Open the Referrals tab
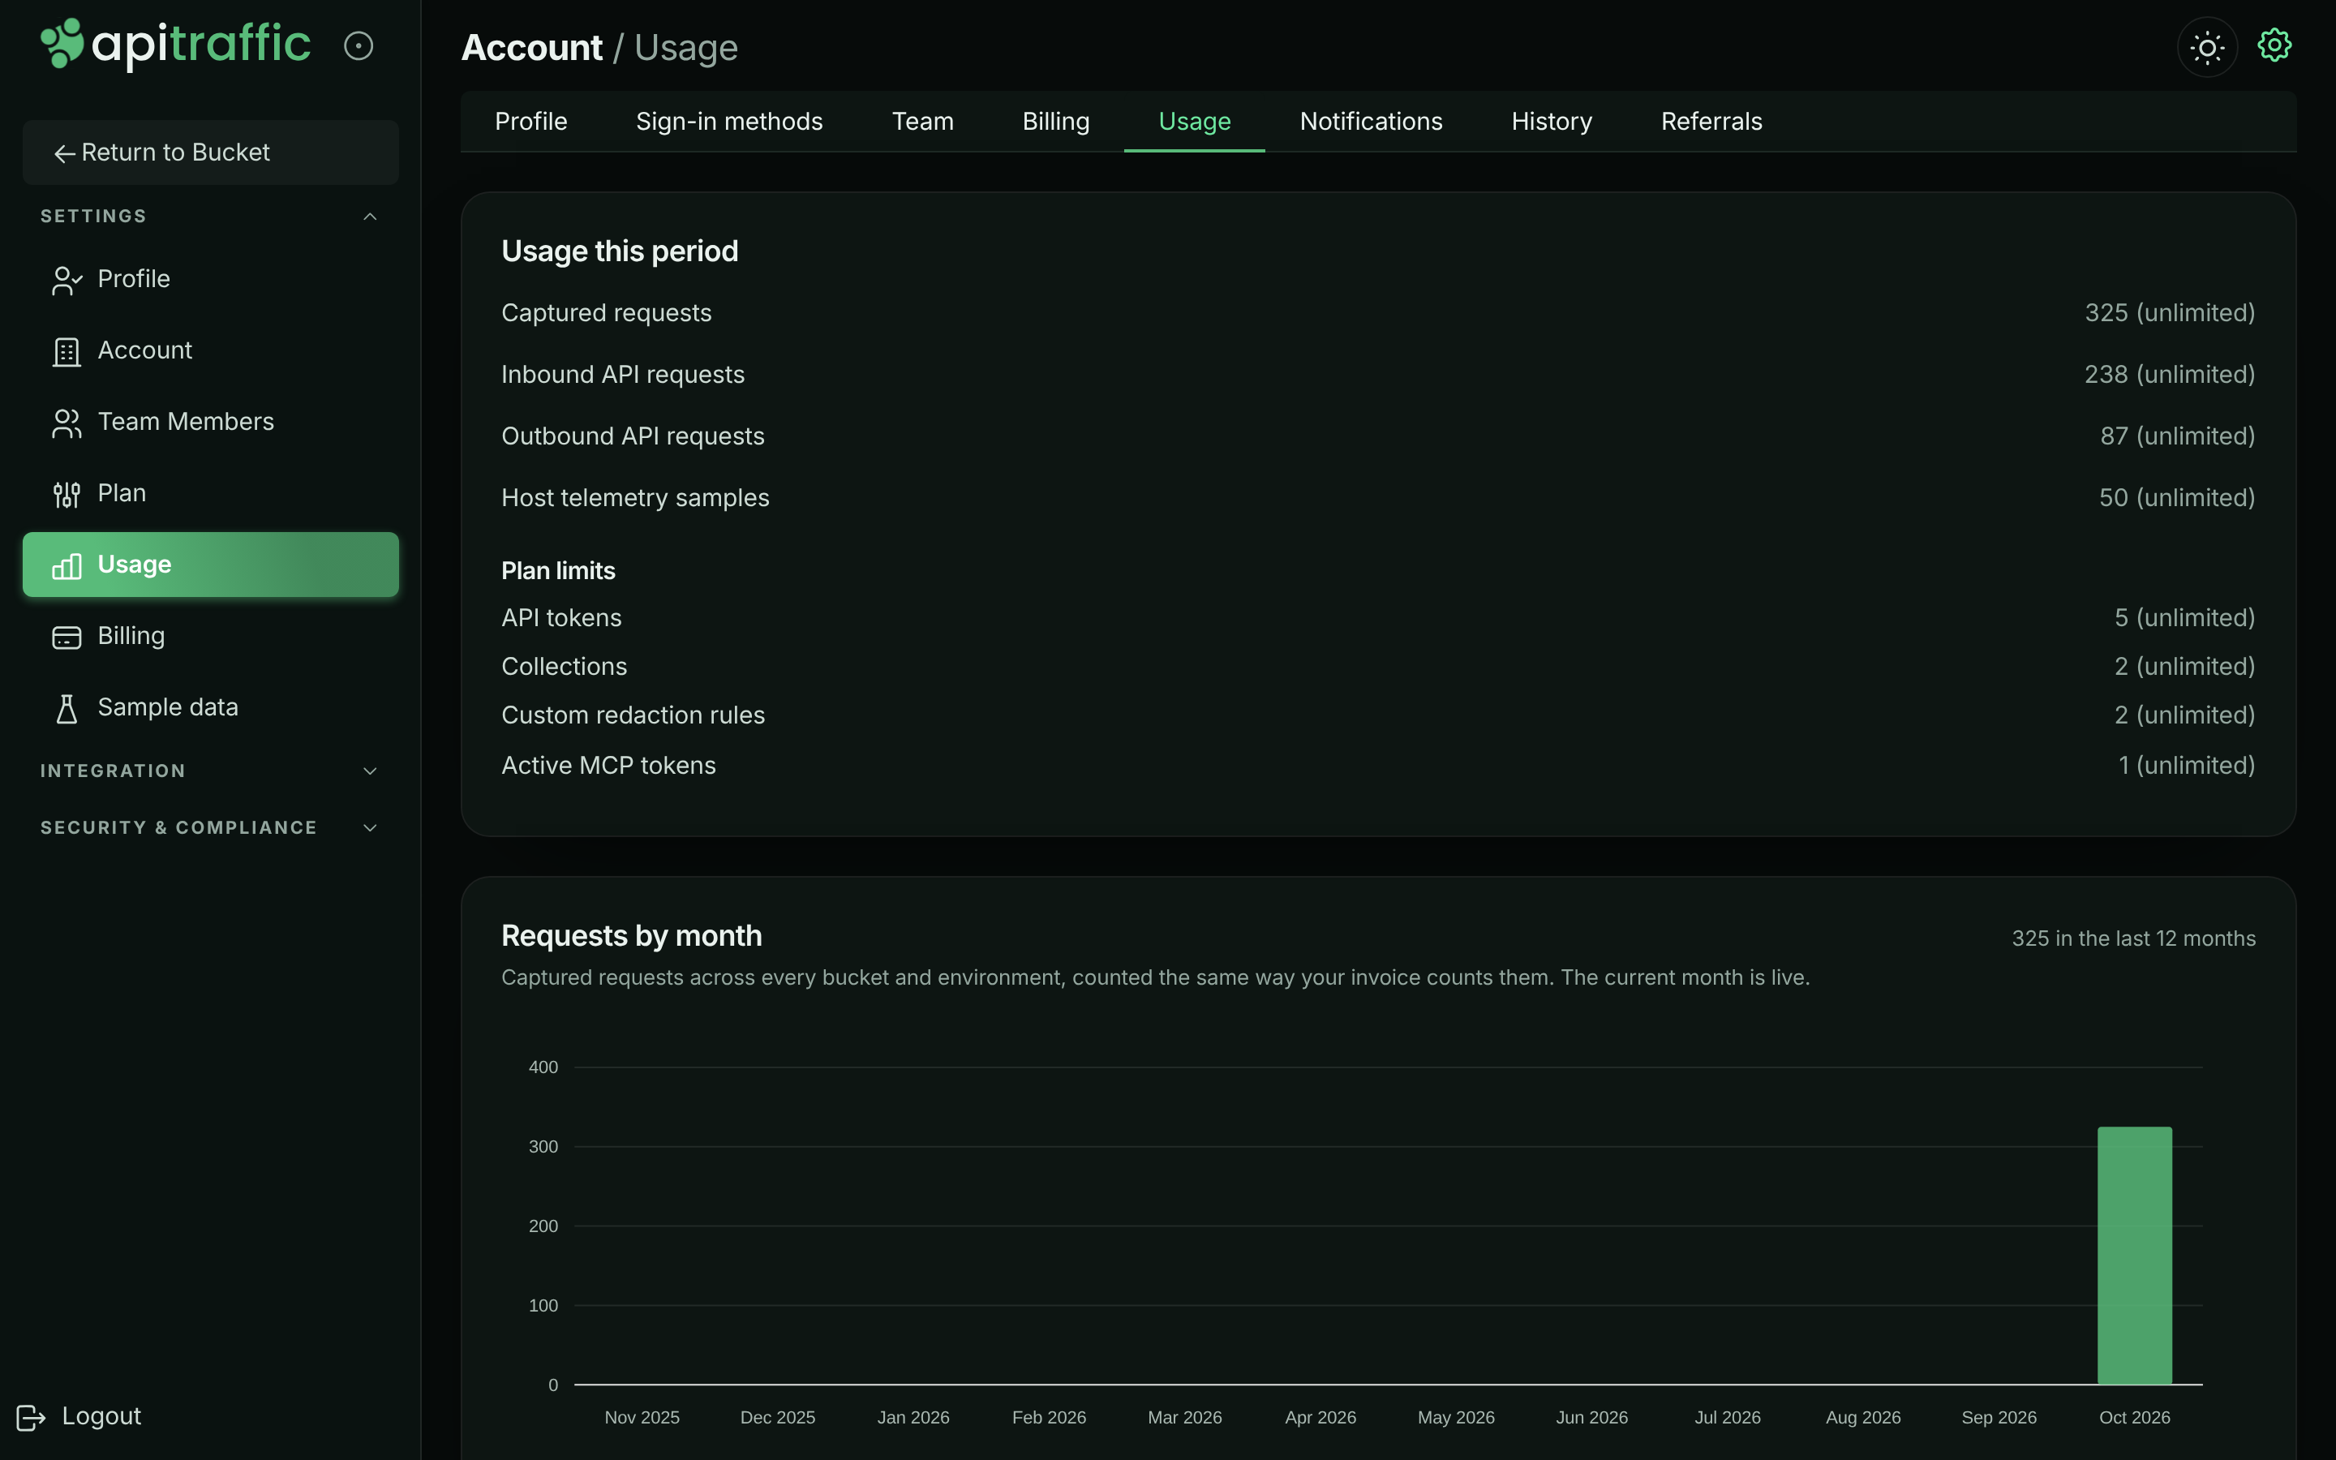This screenshot has width=2336, height=1460. click(1711, 122)
